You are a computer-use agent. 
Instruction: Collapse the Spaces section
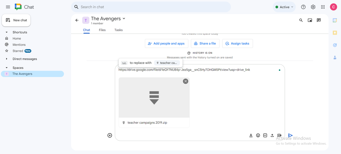click(x=7, y=68)
